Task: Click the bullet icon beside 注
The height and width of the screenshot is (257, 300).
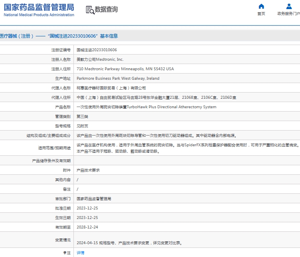Action: click(x=65, y=252)
